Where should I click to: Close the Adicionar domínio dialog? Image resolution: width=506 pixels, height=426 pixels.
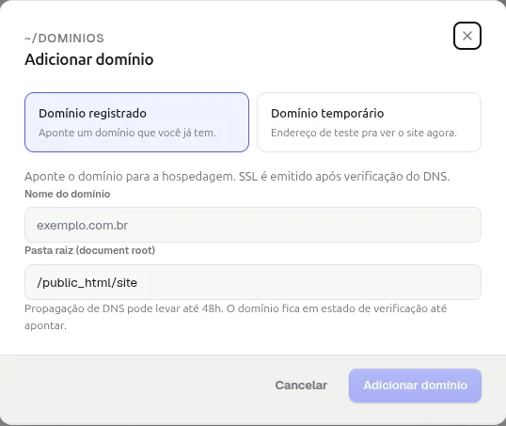467,36
